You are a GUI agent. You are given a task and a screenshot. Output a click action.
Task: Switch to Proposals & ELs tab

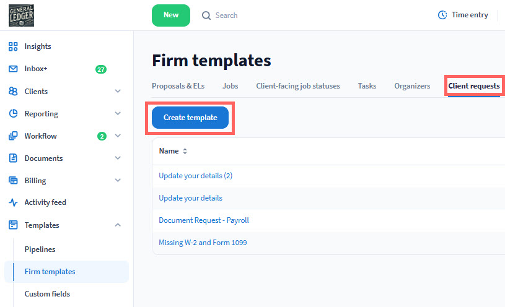(x=178, y=86)
